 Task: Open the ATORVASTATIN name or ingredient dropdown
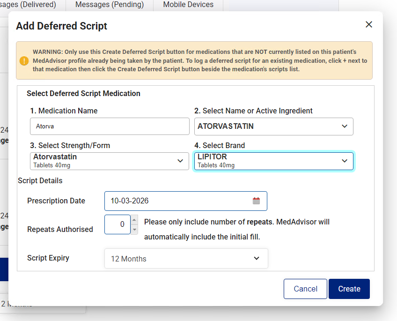[274, 126]
